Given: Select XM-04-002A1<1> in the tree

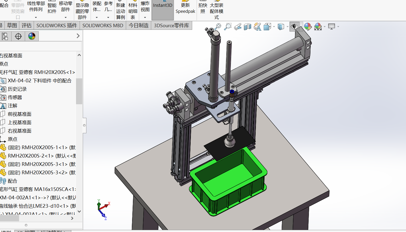Looking at the screenshot, I should click(38, 198).
